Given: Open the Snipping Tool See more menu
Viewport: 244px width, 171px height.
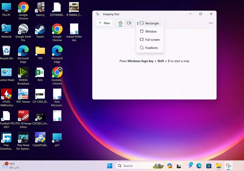Looking at the screenshot, I should [x=211, y=23].
